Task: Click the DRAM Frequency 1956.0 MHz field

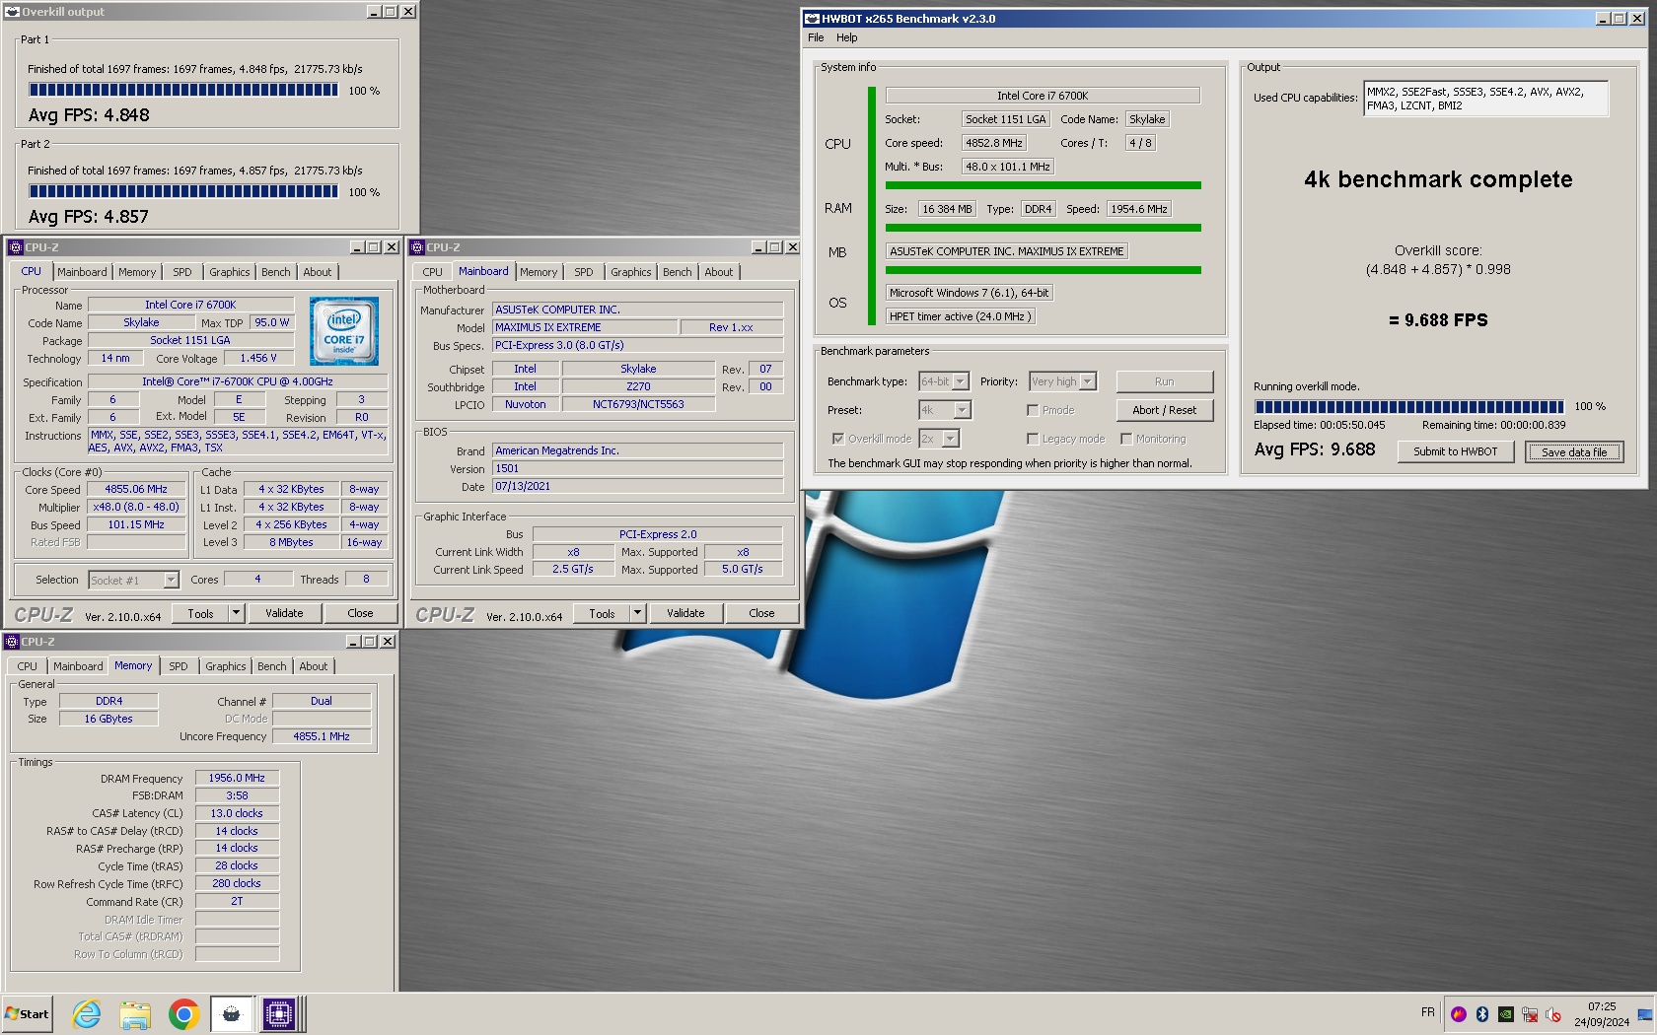Action: tap(237, 778)
